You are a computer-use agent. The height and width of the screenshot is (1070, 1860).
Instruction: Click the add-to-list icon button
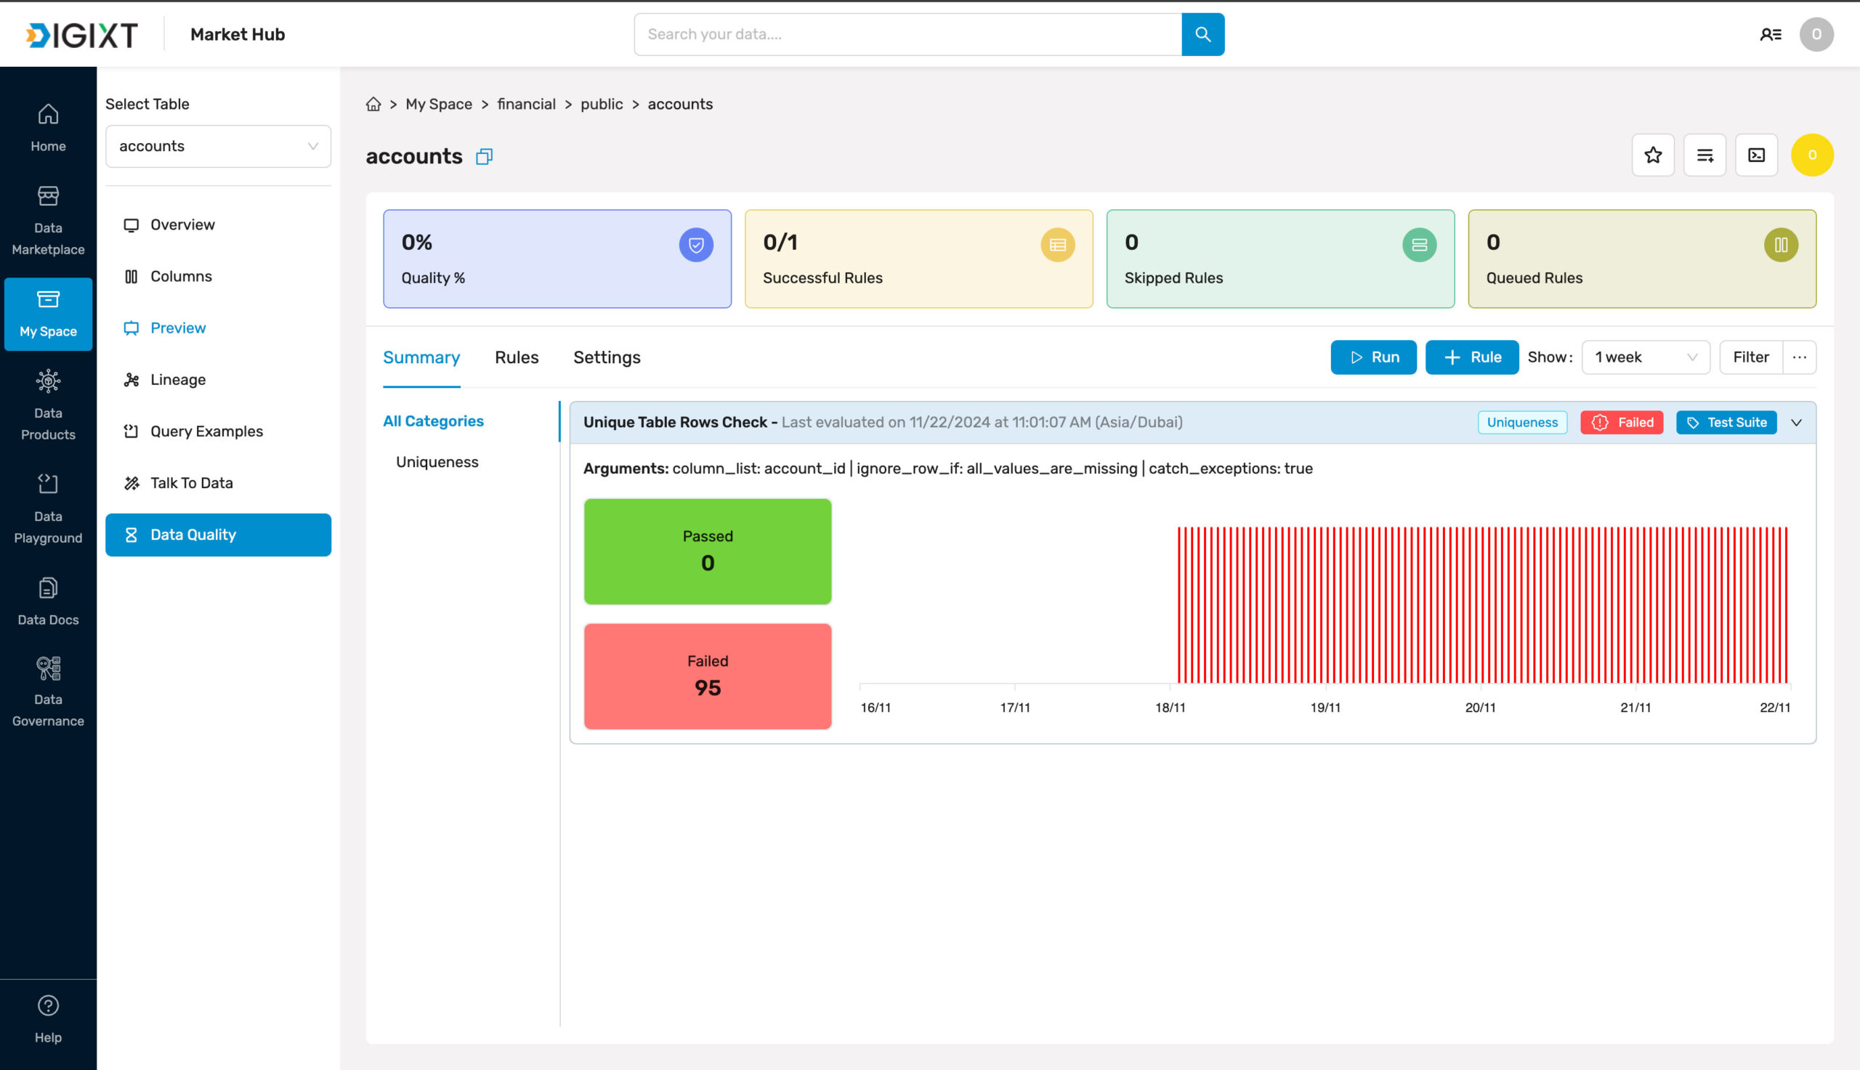1705,155
